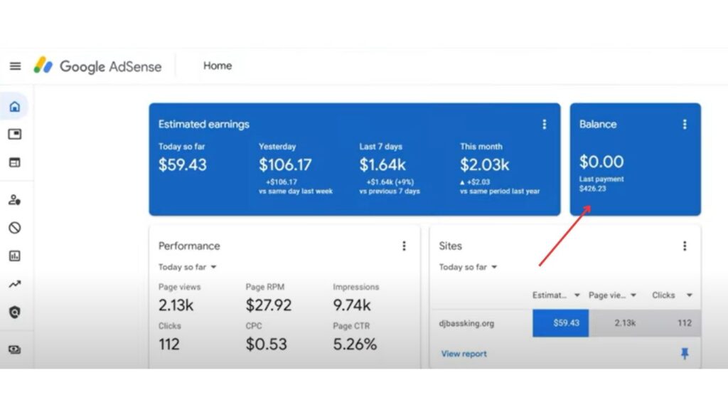728x410 pixels.
Task: Open Blocking controls sidebar icon
Action: (x=15, y=228)
